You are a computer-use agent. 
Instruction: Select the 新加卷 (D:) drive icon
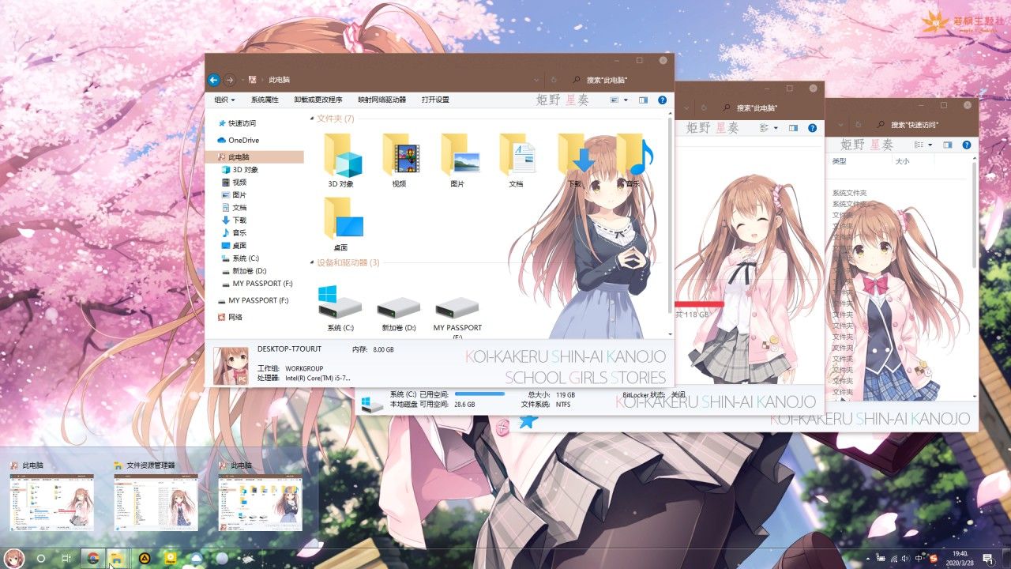click(x=399, y=307)
